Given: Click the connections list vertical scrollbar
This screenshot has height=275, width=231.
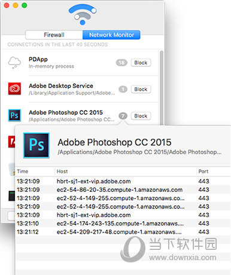Looking at the screenshot, I should point(162,88).
